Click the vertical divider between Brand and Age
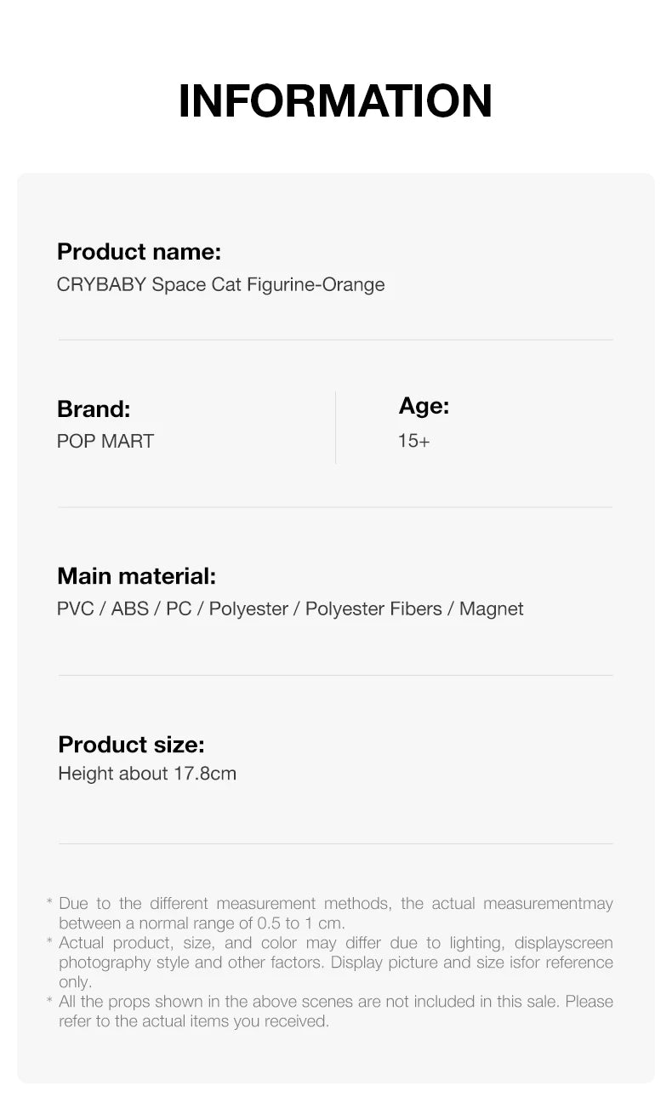 click(x=335, y=427)
